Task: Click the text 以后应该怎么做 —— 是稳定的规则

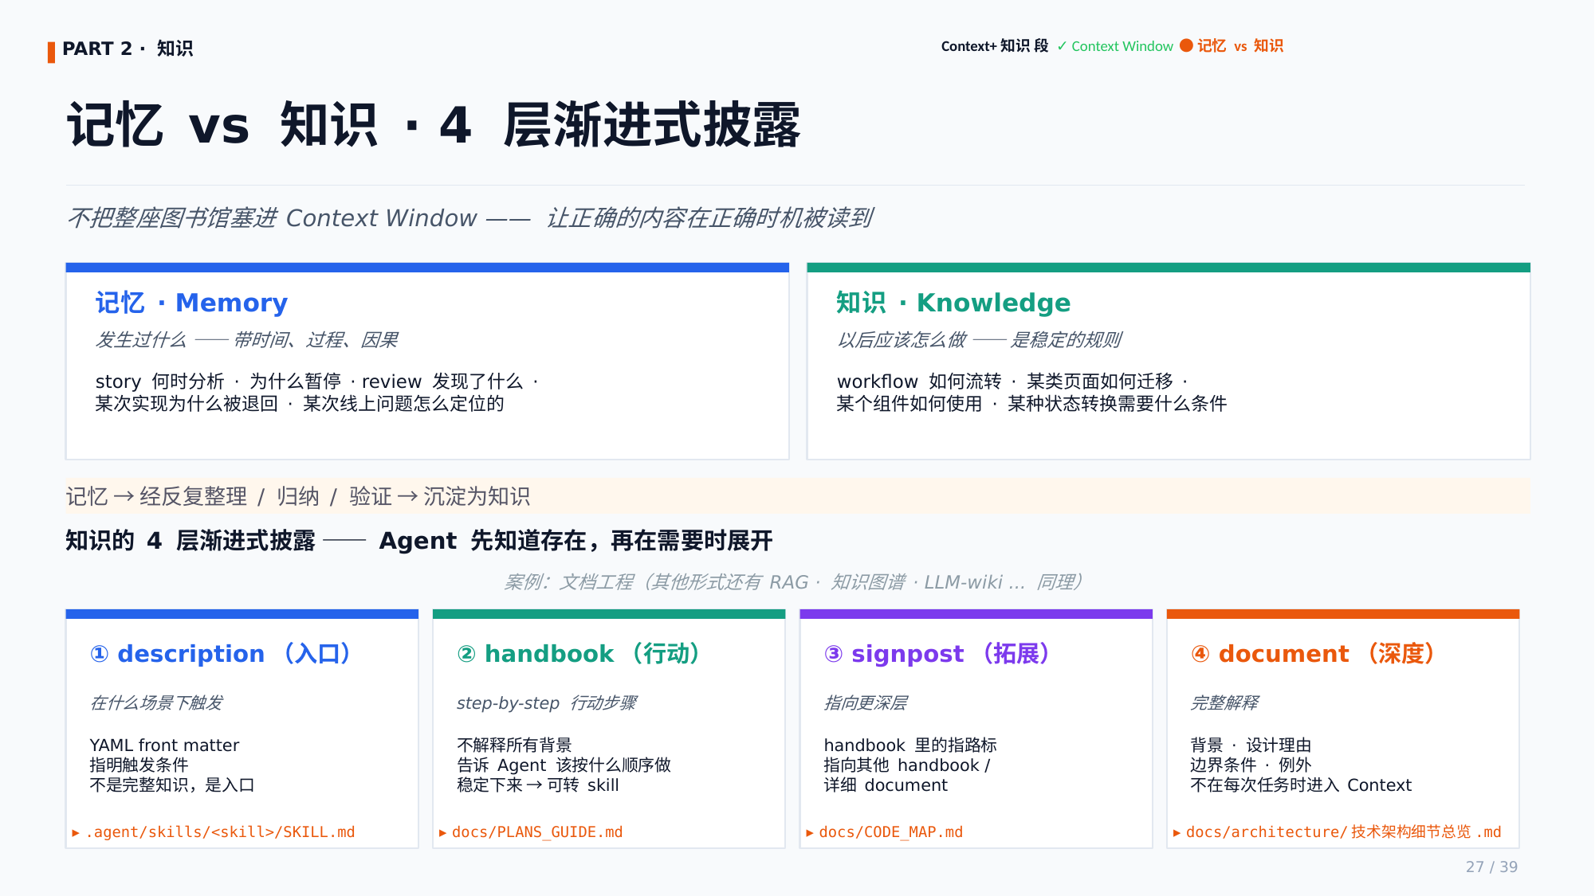Action: point(979,340)
